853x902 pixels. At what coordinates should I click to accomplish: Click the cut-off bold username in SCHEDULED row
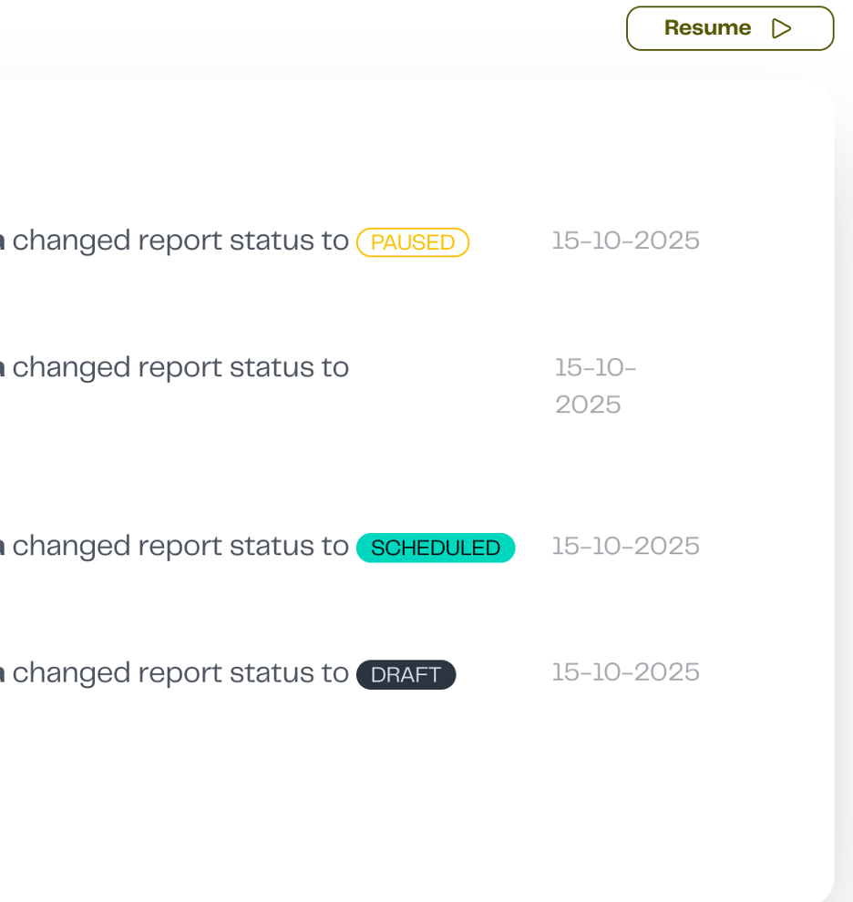point(3,548)
